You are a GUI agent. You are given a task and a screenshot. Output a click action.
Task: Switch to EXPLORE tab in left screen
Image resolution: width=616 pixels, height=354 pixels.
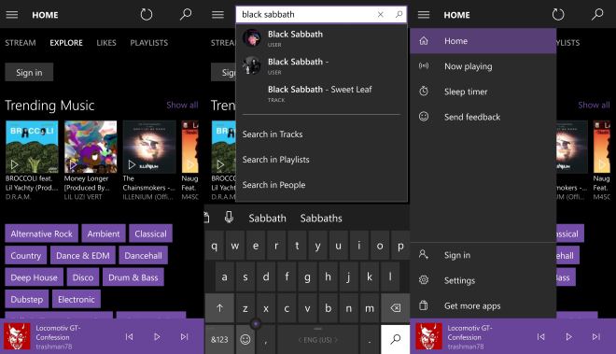click(x=66, y=43)
